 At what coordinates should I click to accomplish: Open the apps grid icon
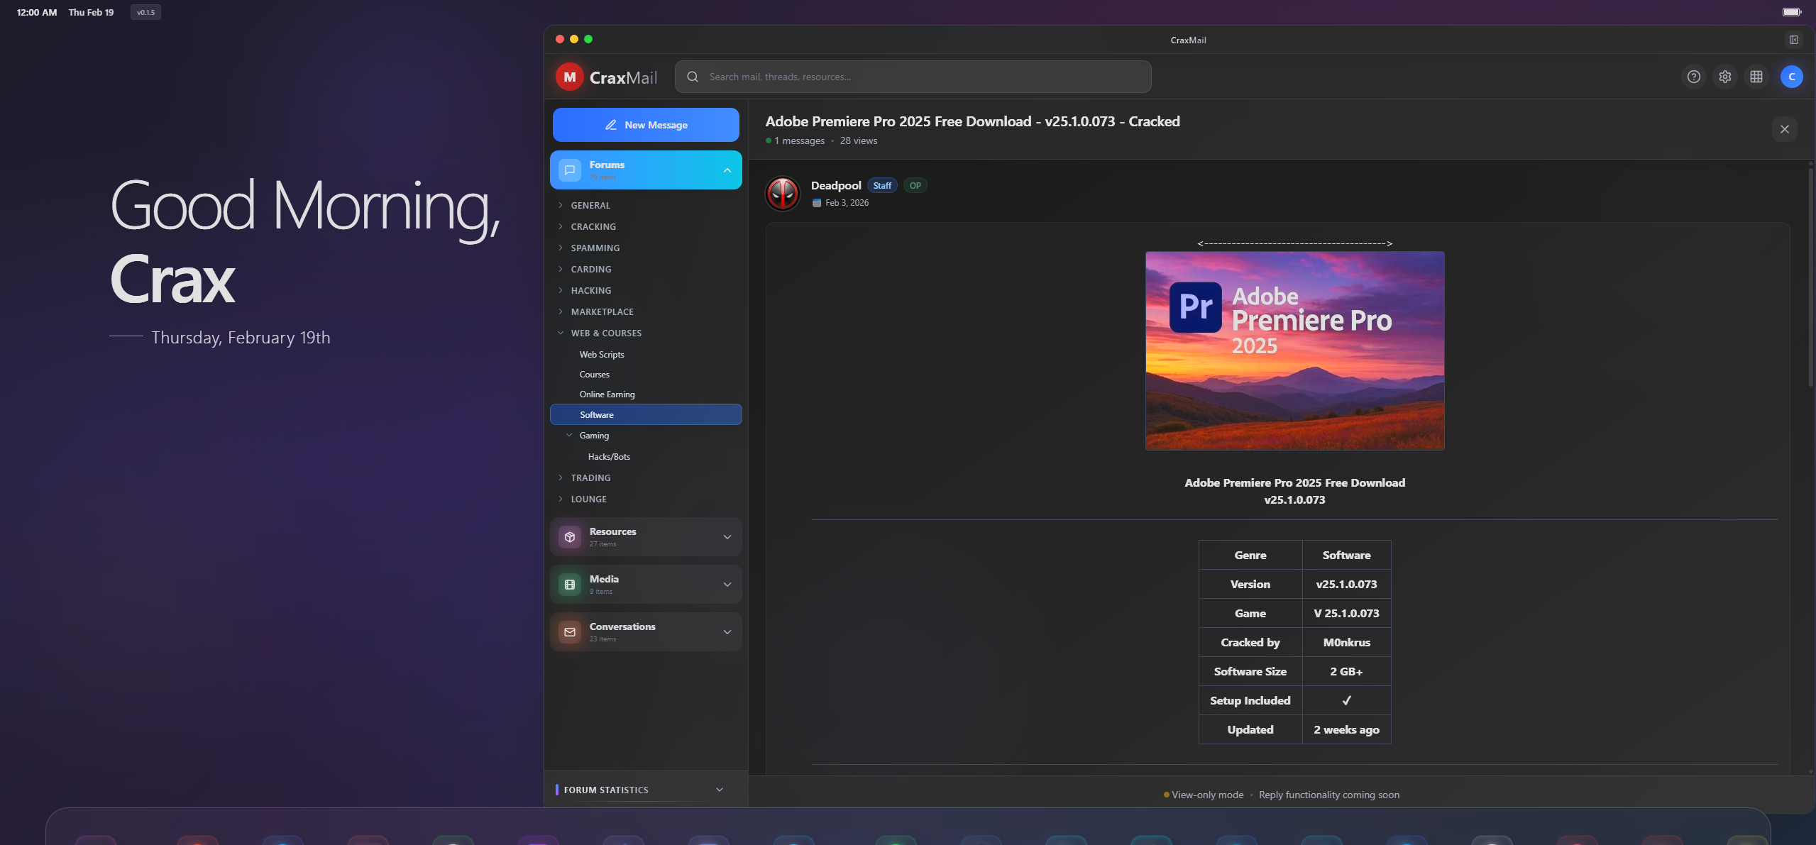(x=1756, y=77)
